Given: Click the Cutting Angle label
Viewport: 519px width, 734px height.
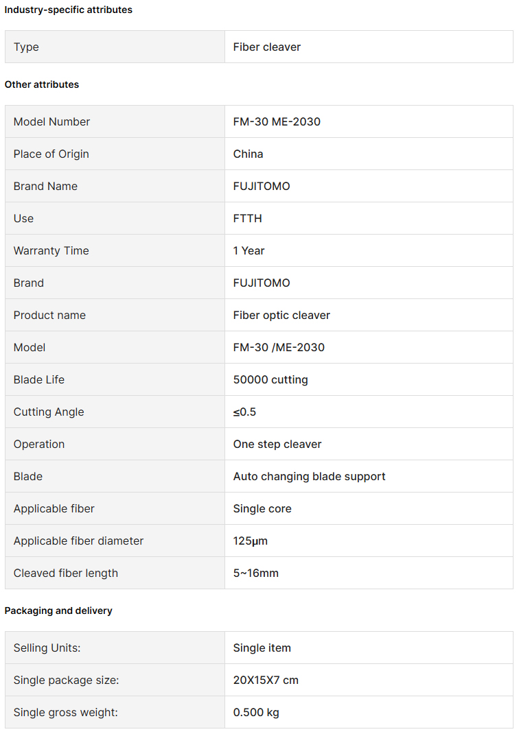Looking at the screenshot, I should [49, 412].
